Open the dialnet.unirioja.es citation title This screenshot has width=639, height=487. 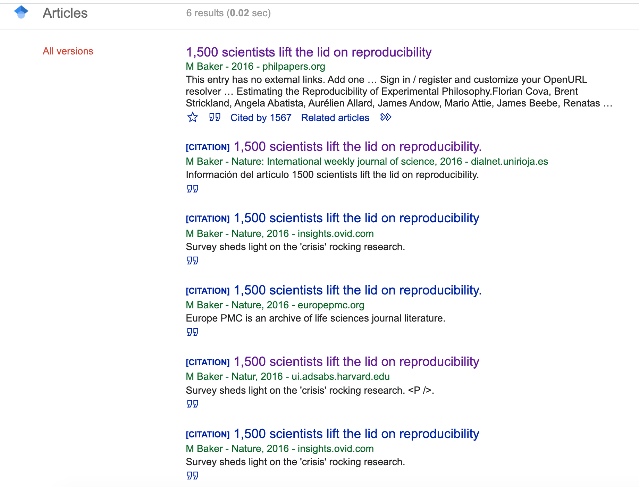coord(358,147)
